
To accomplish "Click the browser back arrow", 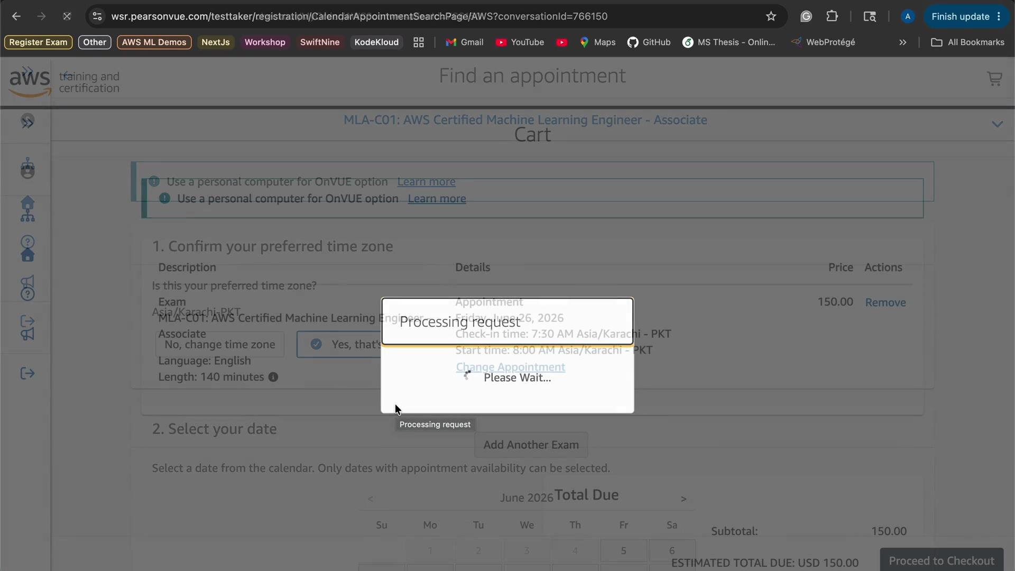I will pos(16,16).
